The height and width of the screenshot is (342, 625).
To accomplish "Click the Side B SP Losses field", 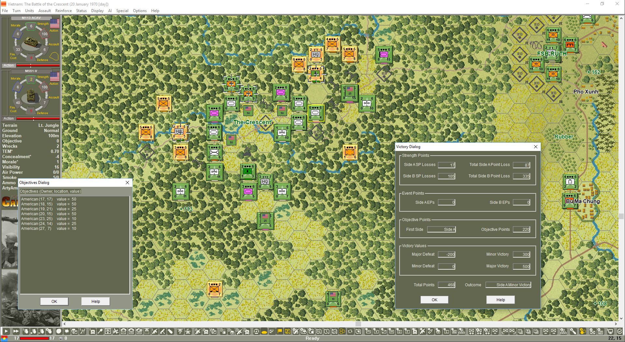I will (x=446, y=176).
